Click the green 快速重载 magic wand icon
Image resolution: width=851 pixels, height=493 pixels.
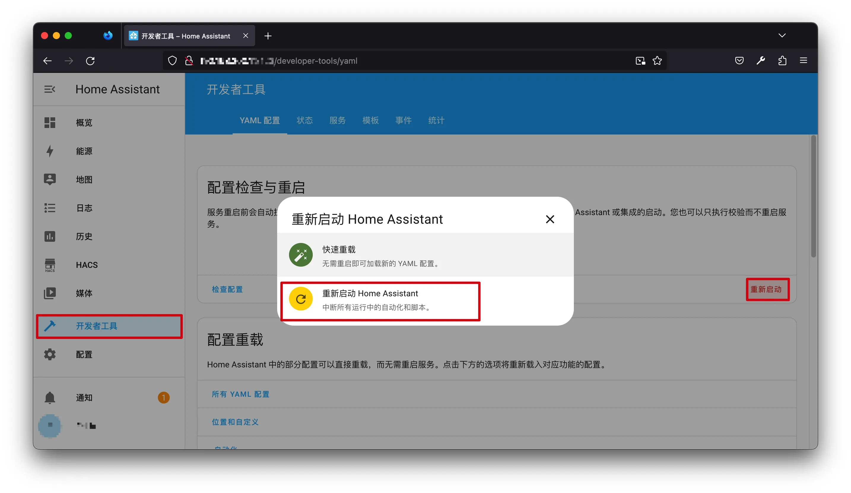coord(301,255)
